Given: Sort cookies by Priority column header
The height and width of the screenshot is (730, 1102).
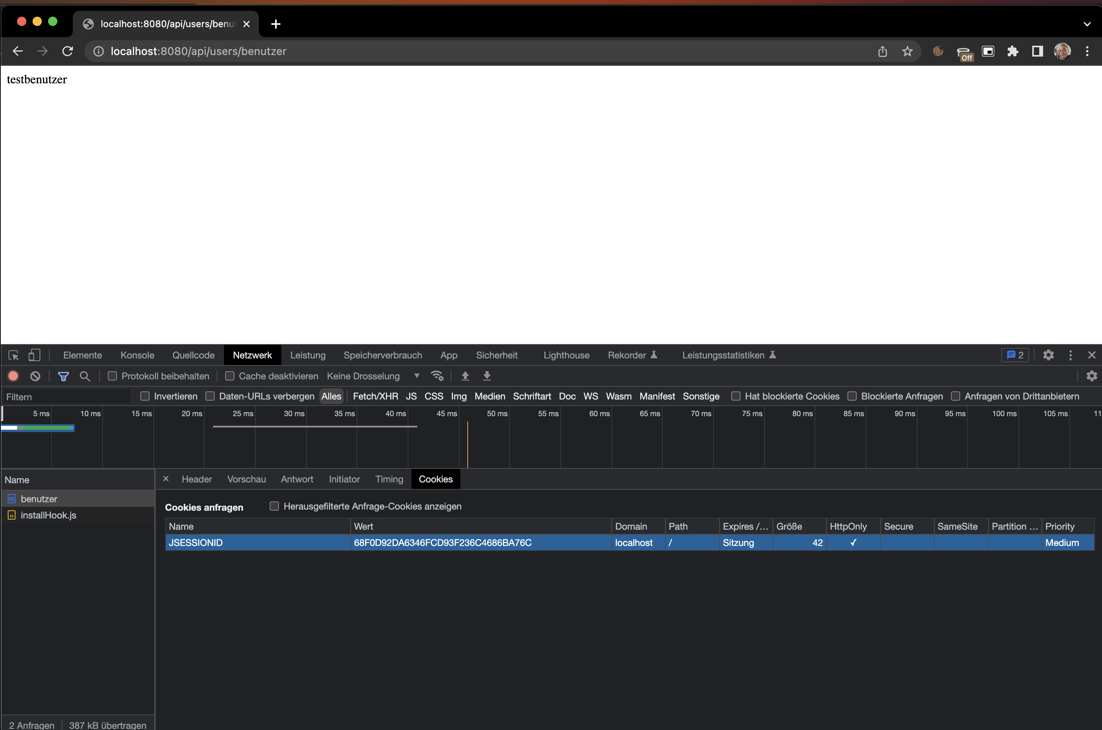Looking at the screenshot, I should tap(1068, 526).
